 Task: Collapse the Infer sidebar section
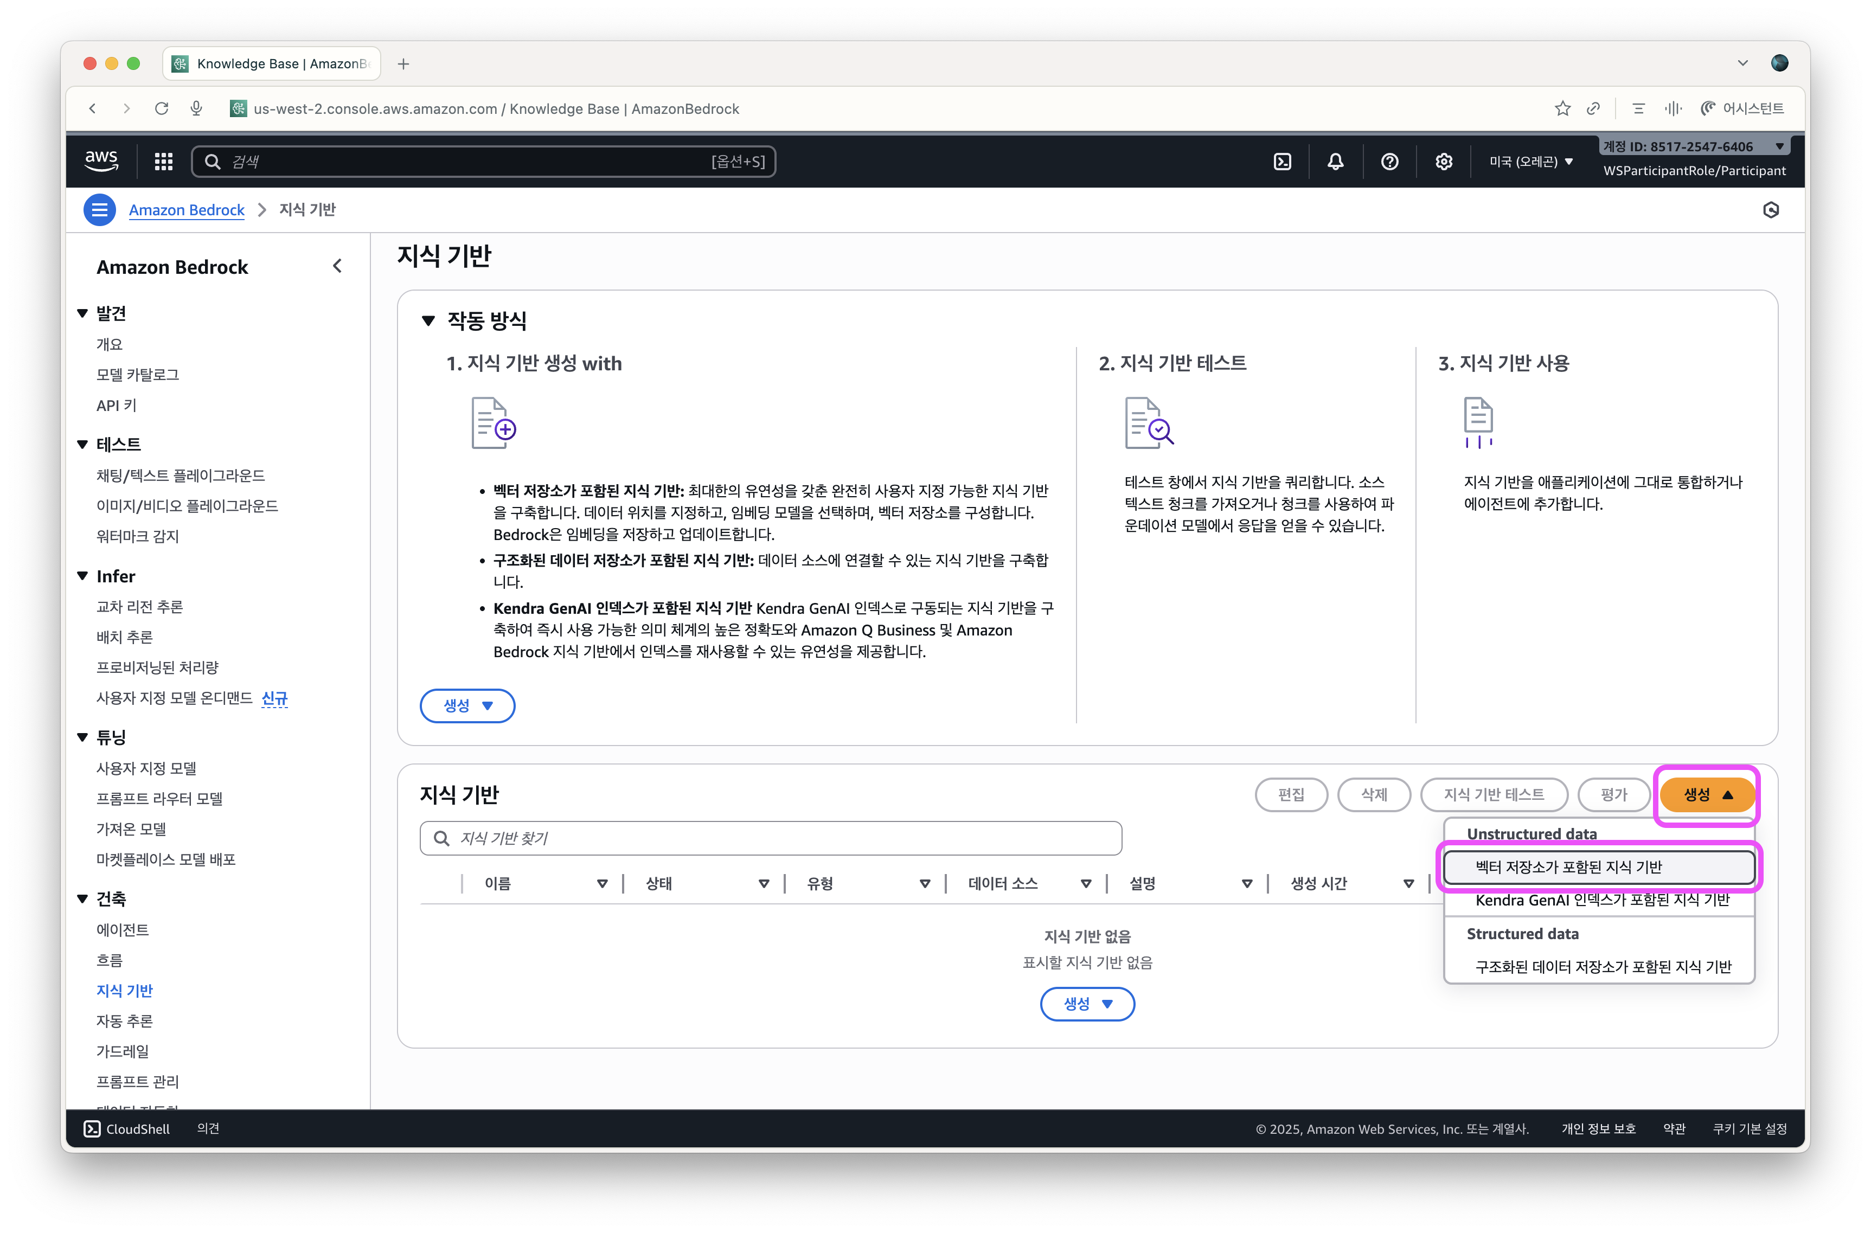tap(82, 576)
